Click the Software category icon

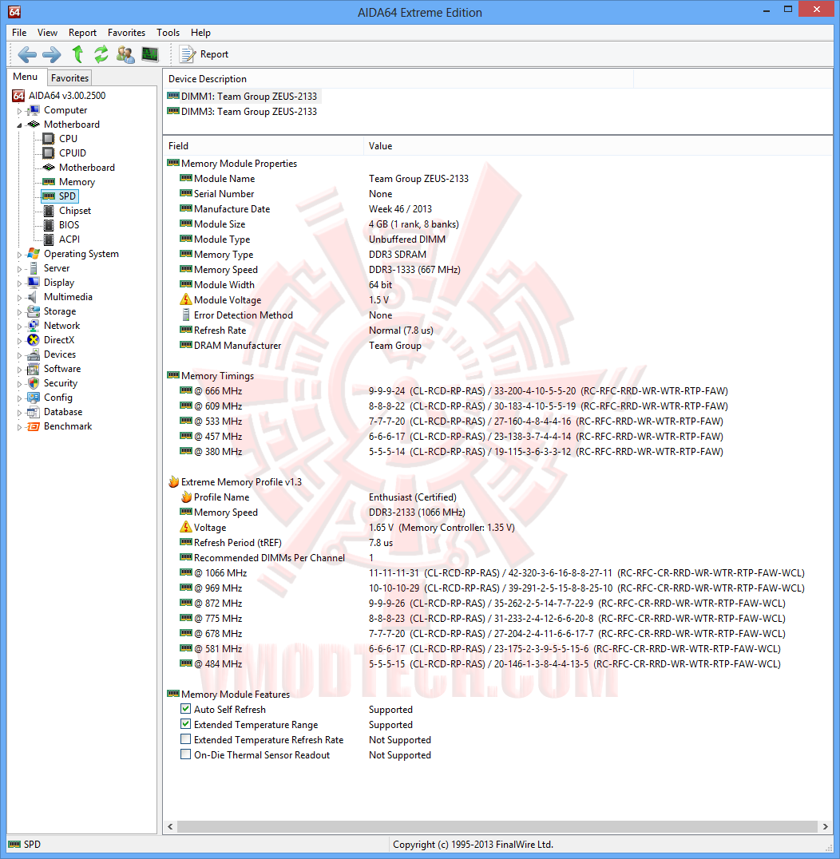point(34,369)
